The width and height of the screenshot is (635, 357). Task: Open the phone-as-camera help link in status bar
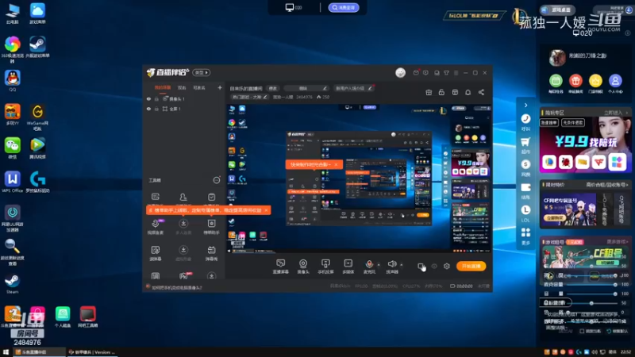177,287
